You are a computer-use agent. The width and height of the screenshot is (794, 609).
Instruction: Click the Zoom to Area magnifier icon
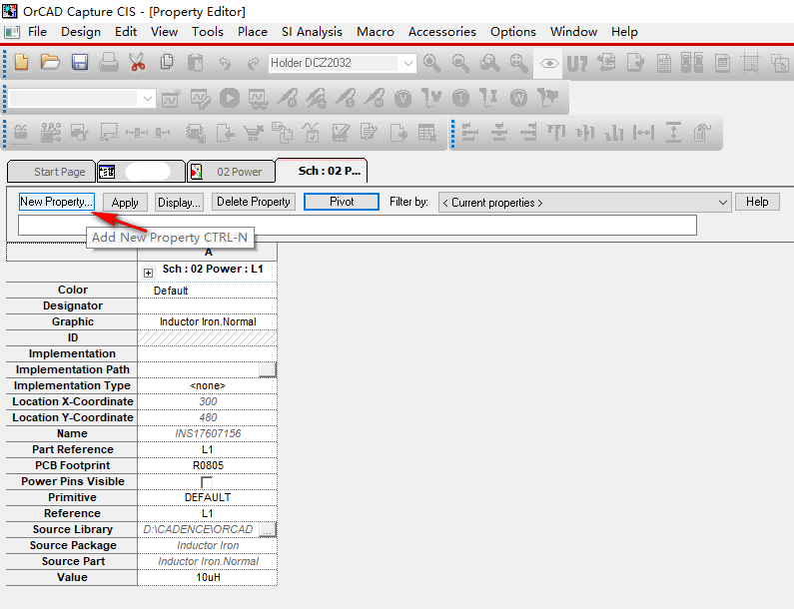(489, 63)
